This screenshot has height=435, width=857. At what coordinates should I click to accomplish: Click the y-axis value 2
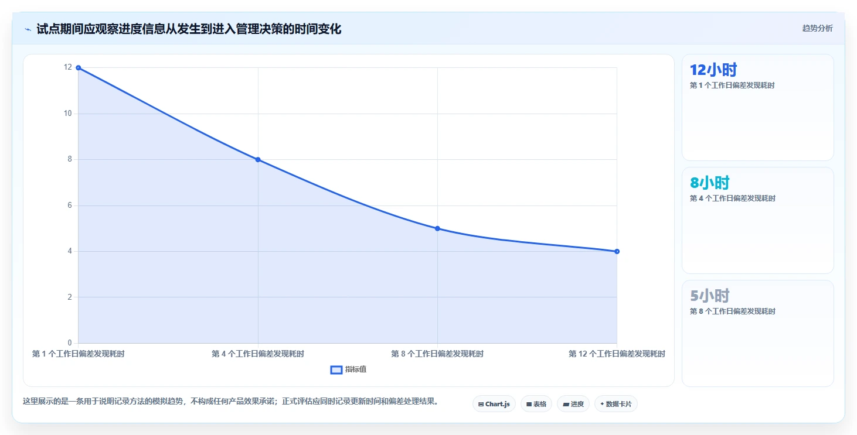click(x=70, y=297)
